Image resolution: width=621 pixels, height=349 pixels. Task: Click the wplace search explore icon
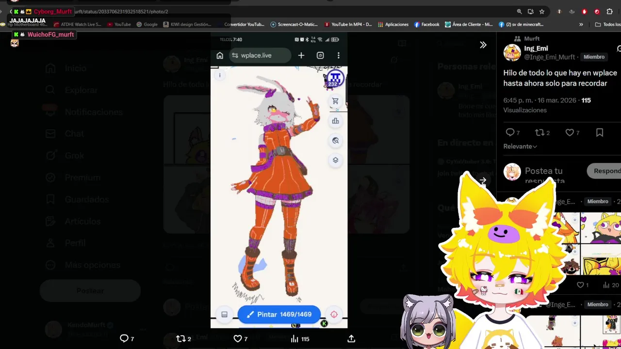pos(335,141)
